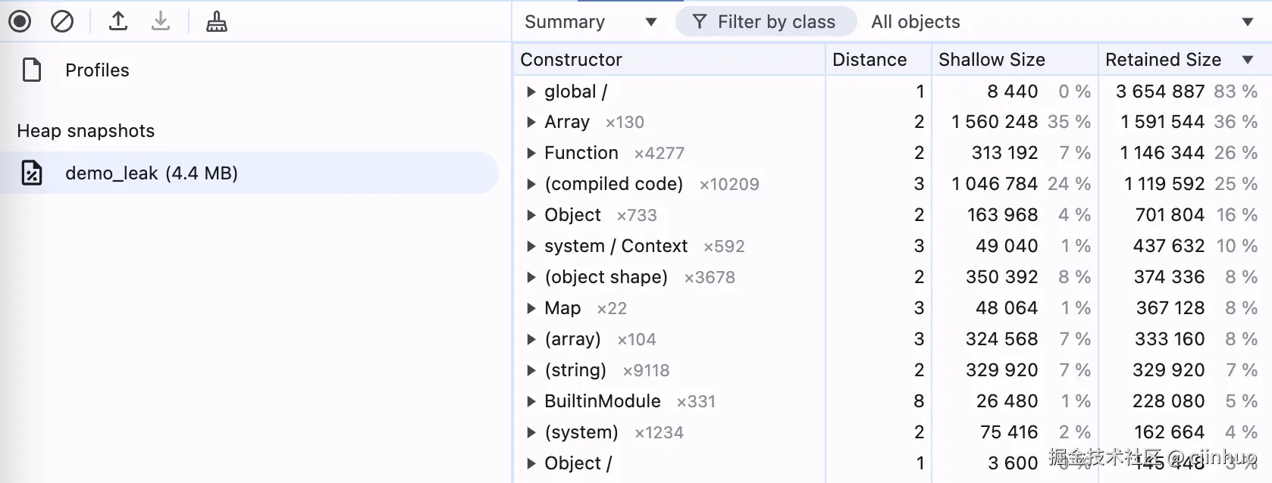This screenshot has height=483, width=1272.
Task: Select the BuiltinModule row
Action: point(602,401)
